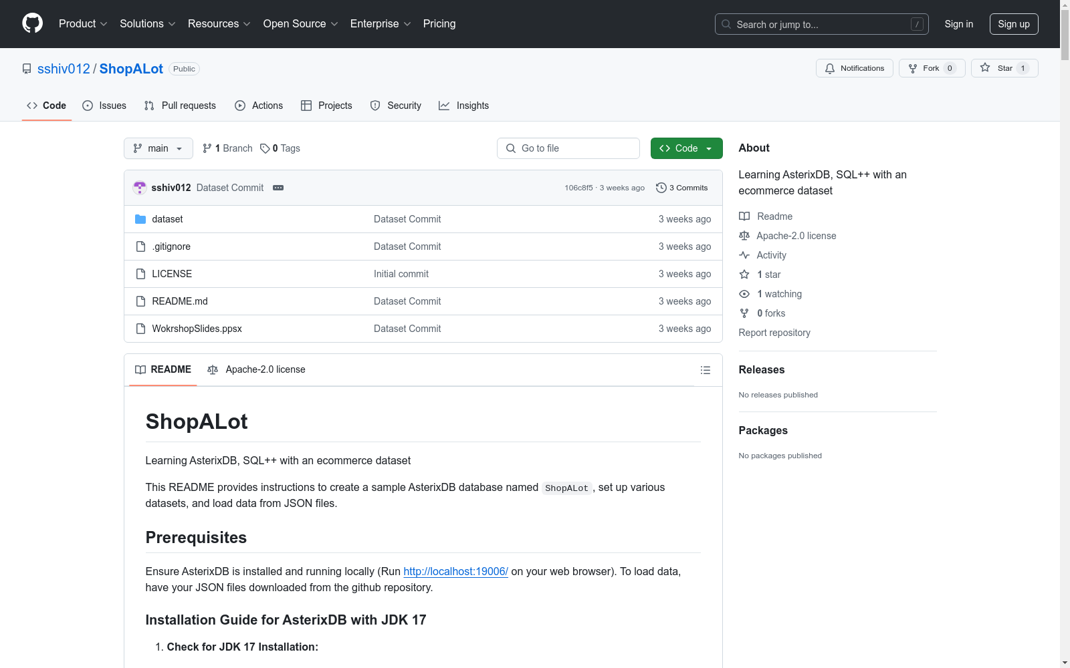
Task: Switch to the Security tab
Action: click(x=396, y=106)
